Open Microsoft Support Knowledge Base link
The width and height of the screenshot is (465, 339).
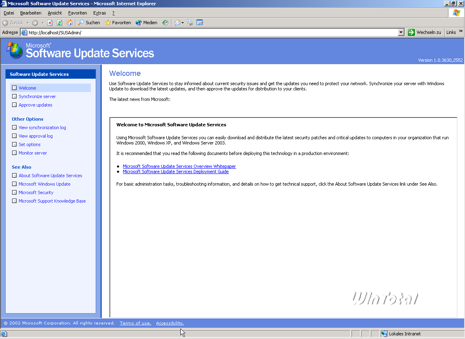point(52,201)
